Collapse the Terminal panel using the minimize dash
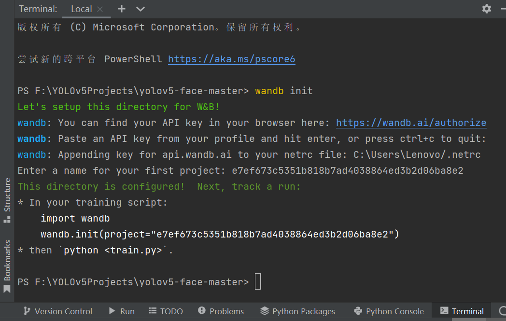Viewport: 506px width, 321px height. pos(503,8)
